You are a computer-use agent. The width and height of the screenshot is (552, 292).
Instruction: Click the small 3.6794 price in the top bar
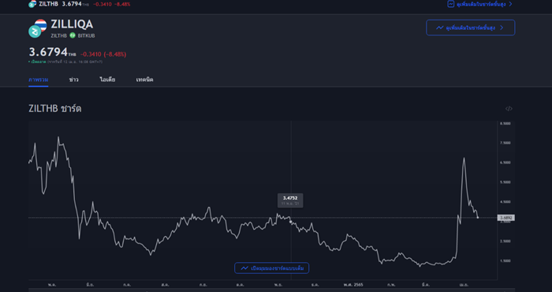(x=72, y=4)
